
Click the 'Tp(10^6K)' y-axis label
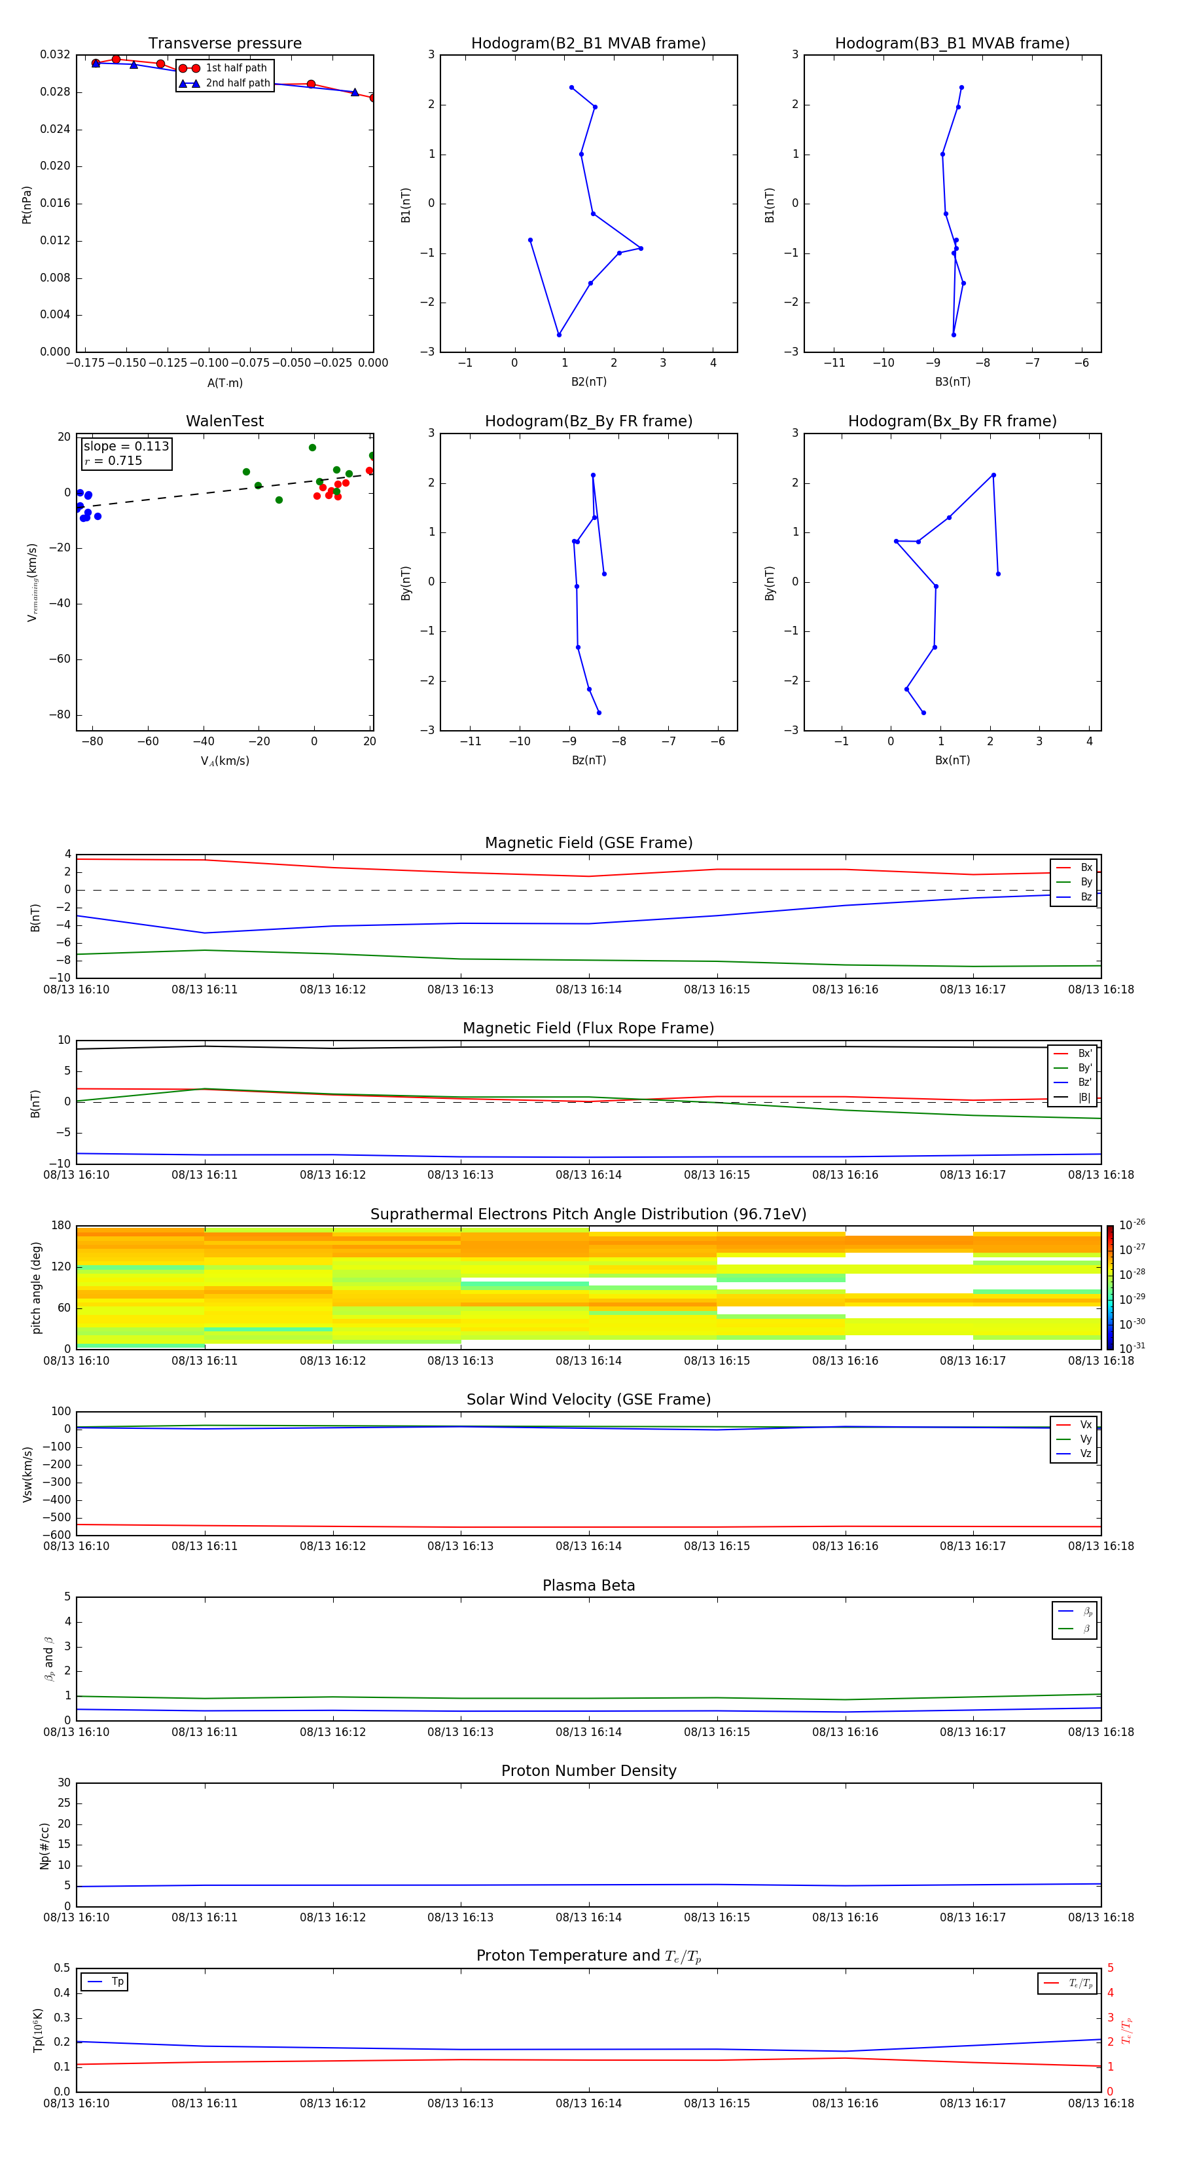pos(38,2030)
